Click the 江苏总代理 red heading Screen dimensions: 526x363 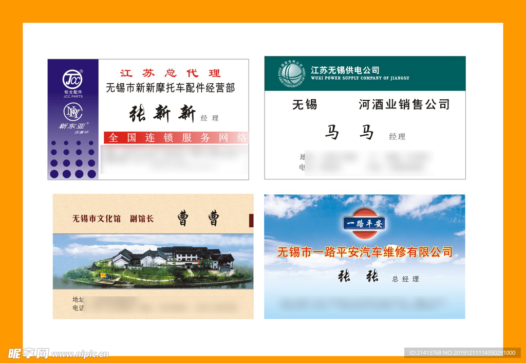click(x=170, y=73)
